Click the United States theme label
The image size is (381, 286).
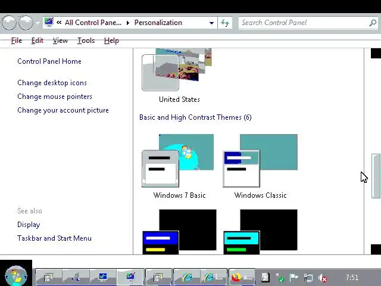point(179,100)
